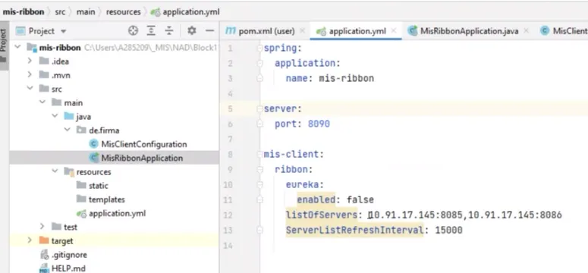Collapse the mis-ribbon root project node
The width and height of the screenshot is (588, 273).
tap(17, 47)
